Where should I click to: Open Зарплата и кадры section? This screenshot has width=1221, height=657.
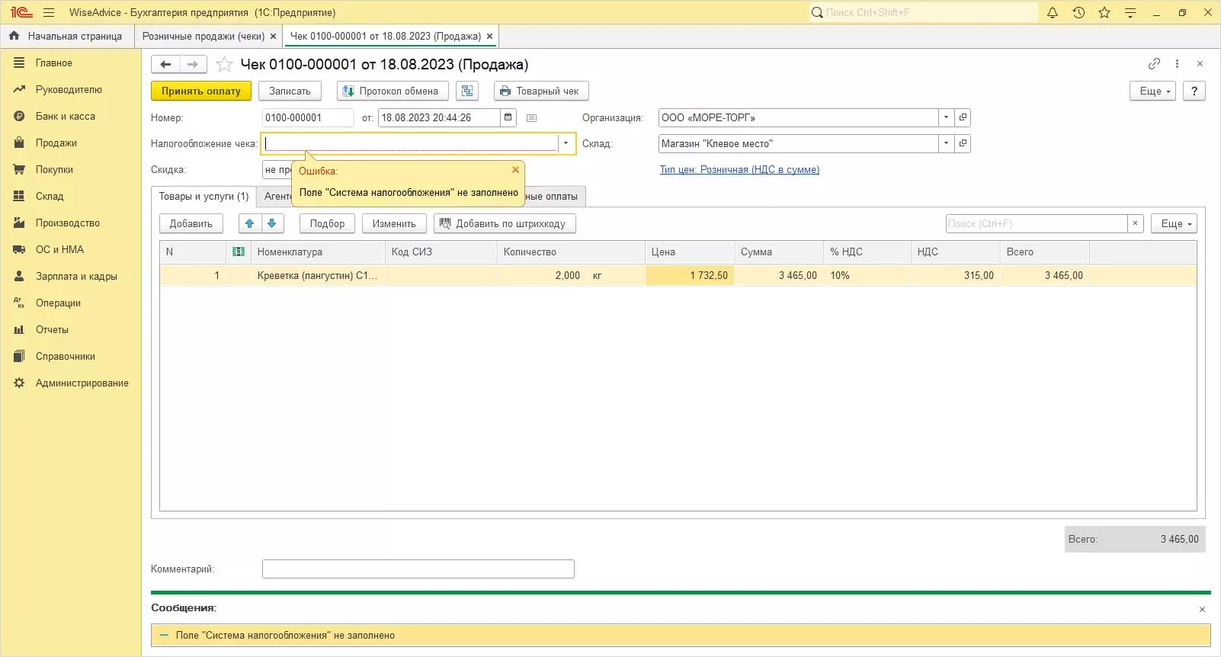(x=76, y=276)
